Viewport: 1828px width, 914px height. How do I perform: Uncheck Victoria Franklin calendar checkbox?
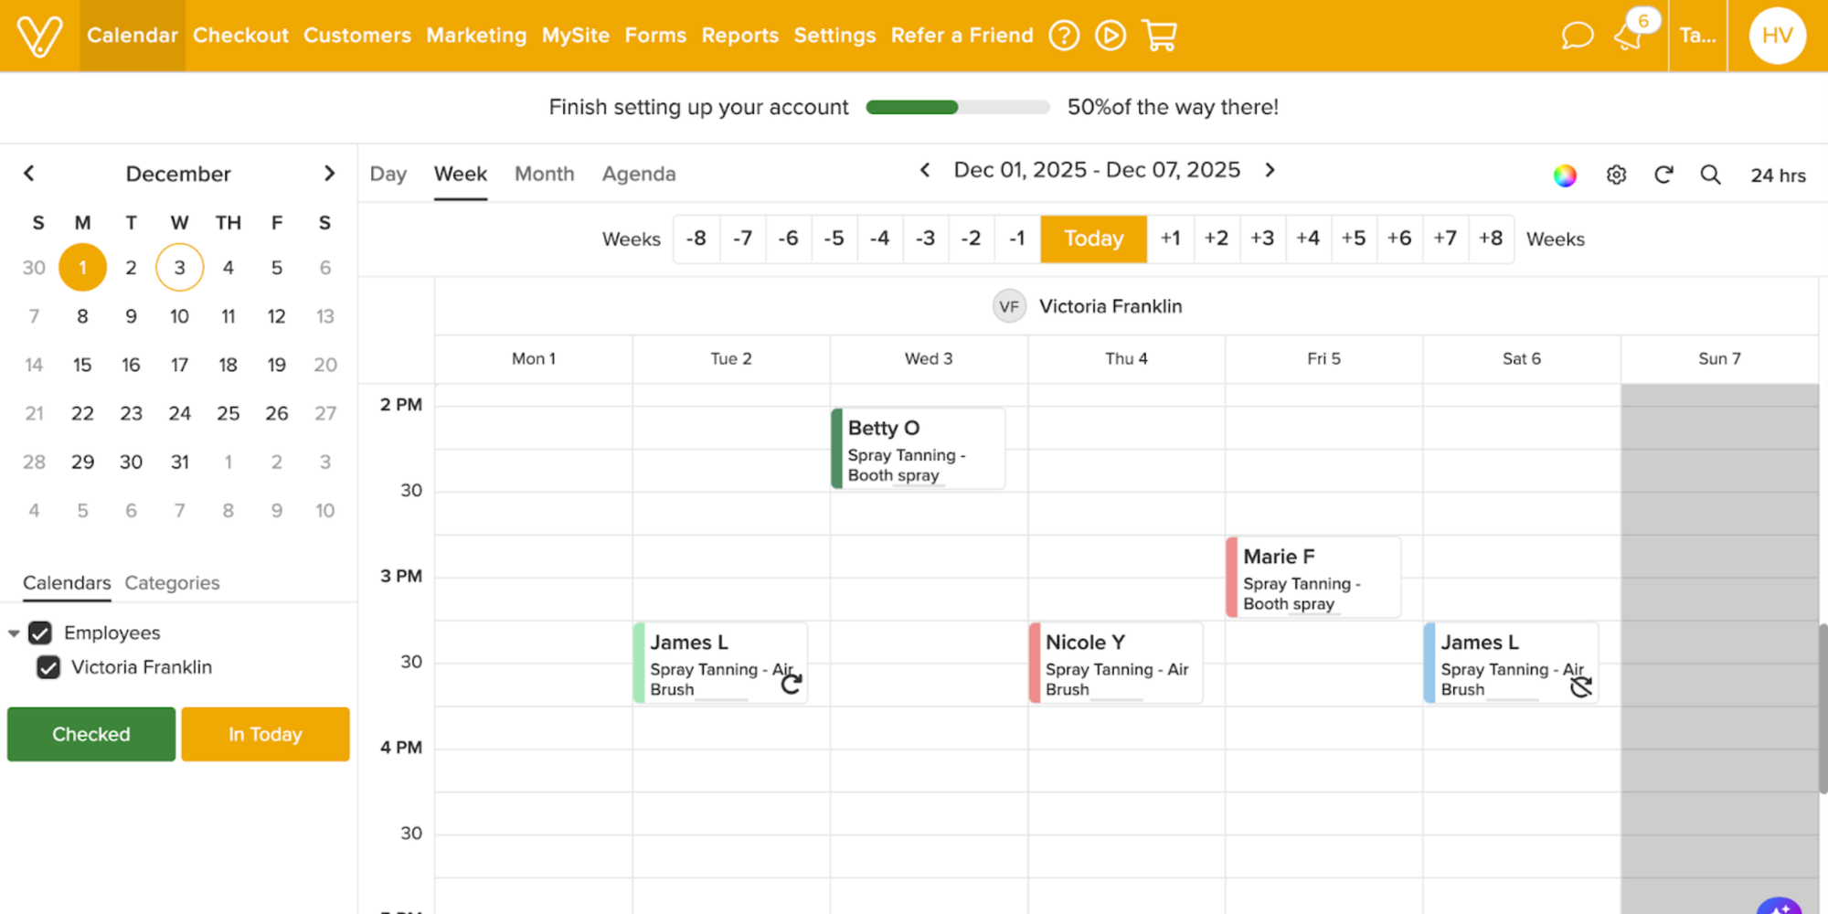coord(48,667)
